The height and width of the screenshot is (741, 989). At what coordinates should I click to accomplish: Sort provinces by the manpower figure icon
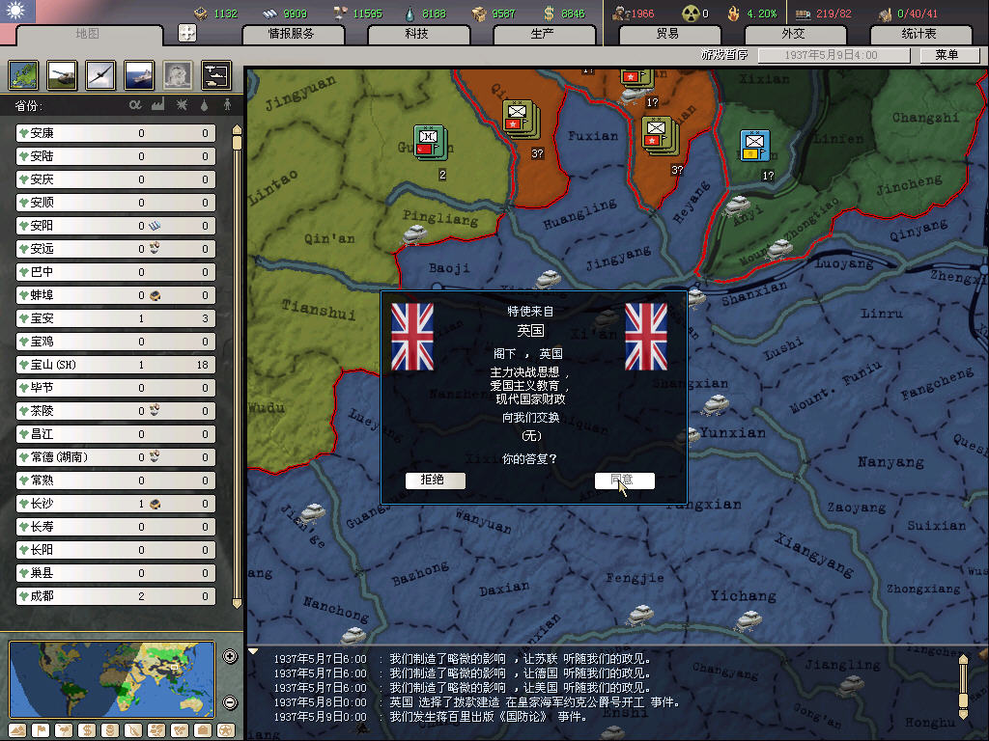pos(227,105)
